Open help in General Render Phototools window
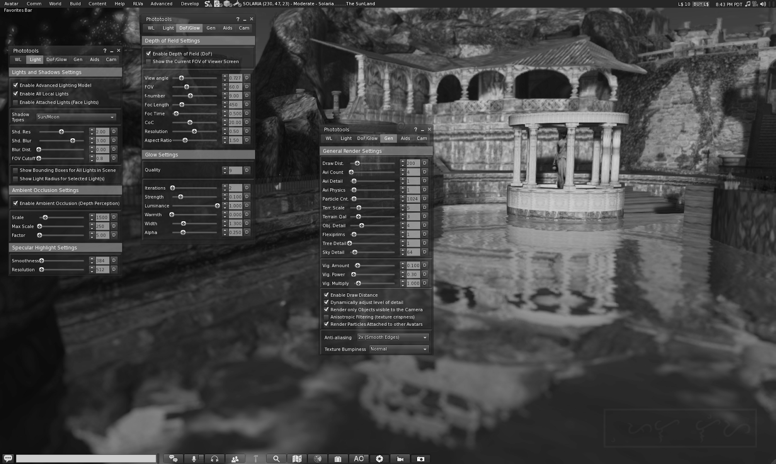 pyautogui.click(x=416, y=129)
